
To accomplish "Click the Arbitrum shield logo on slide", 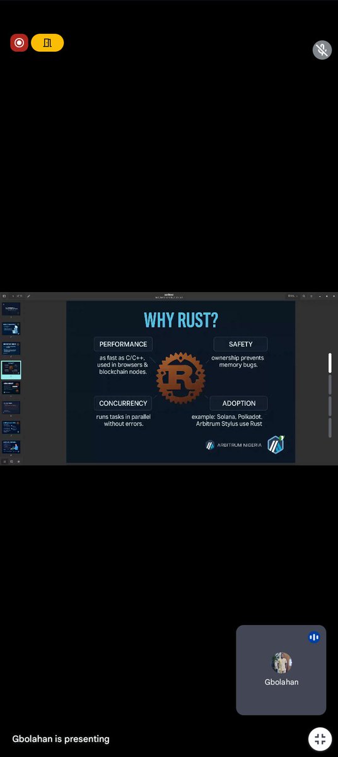I will coord(276,443).
